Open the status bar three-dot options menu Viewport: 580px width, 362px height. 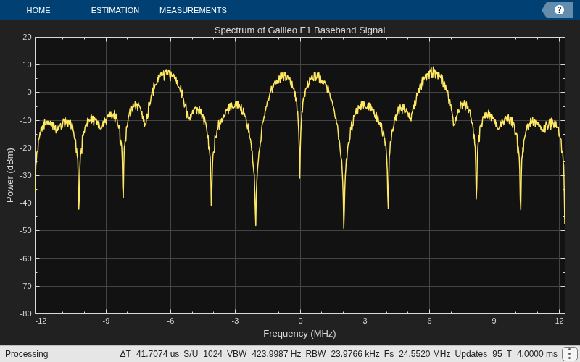(570, 354)
